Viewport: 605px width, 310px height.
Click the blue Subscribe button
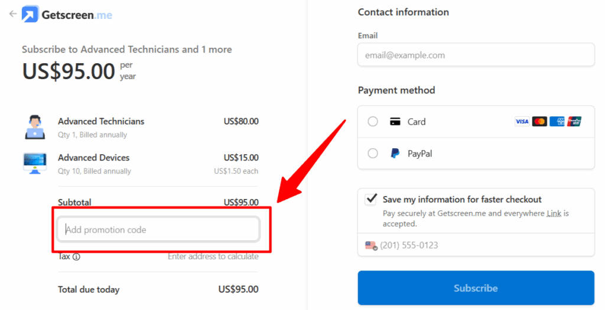coord(476,288)
